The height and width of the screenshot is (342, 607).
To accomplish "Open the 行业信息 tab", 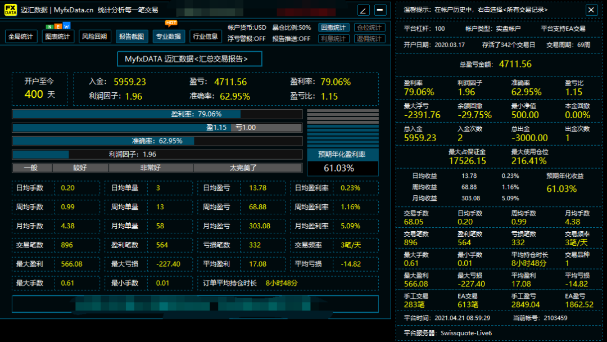I will [x=206, y=37].
